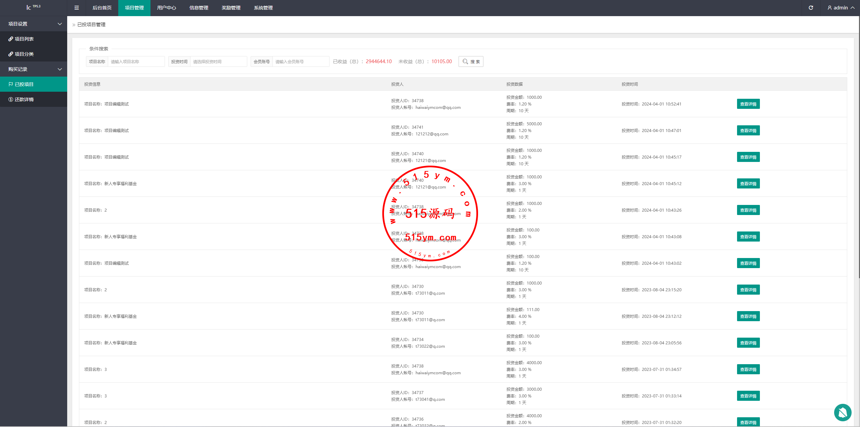The height and width of the screenshot is (427, 860).
Task: Click the magnifier search icon
Action: (x=465, y=61)
